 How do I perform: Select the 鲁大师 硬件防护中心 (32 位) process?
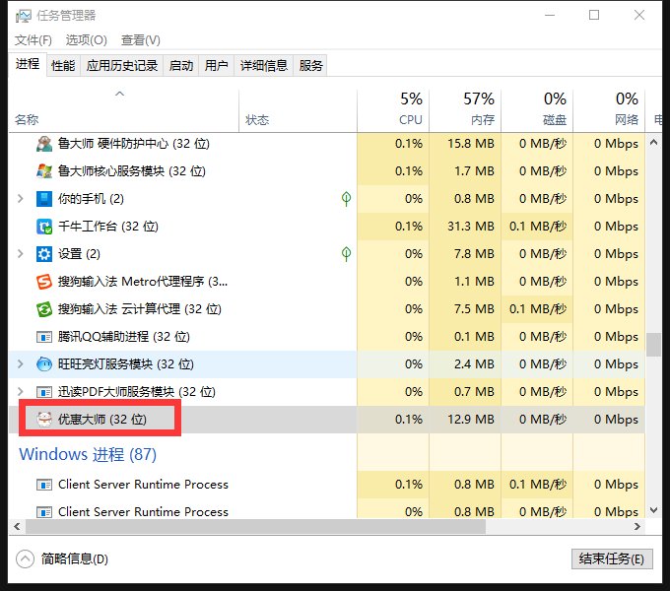pos(327,144)
